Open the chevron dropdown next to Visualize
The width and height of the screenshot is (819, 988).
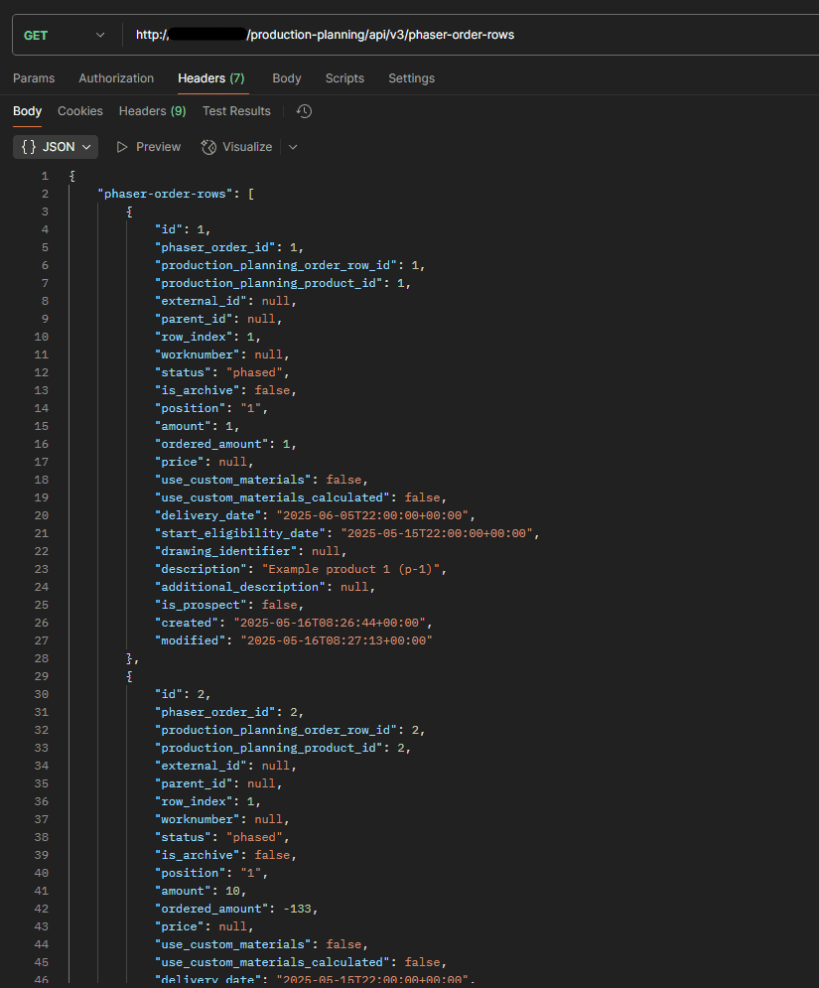pos(293,147)
